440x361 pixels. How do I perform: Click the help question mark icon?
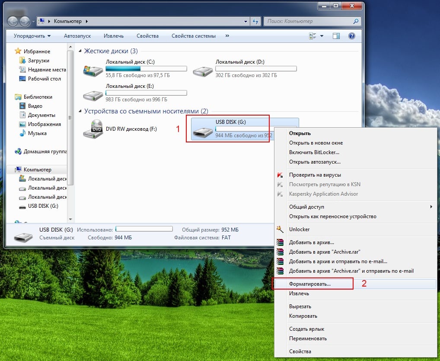(x=352, y=36)
